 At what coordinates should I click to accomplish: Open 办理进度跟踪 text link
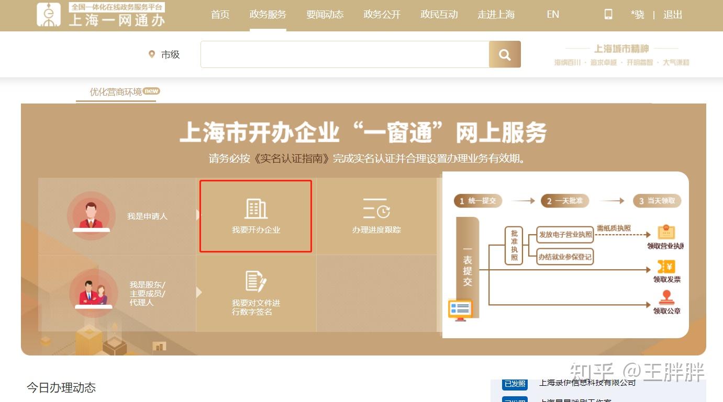click(x=376, y=229)
